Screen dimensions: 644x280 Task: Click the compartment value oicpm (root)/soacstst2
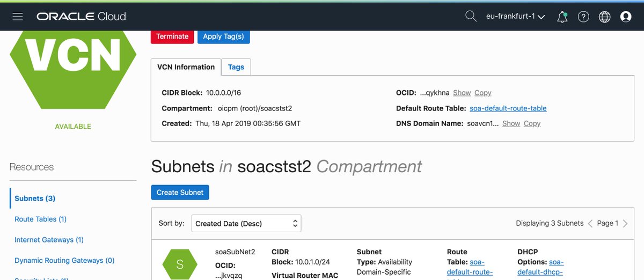tap(255, 108)
